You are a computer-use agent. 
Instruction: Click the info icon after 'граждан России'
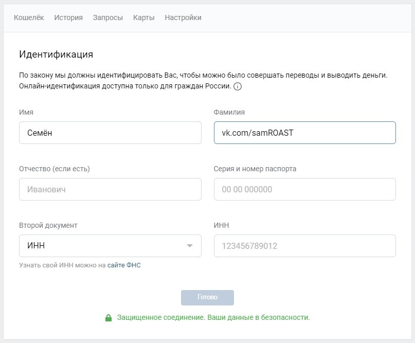point(238,86)
